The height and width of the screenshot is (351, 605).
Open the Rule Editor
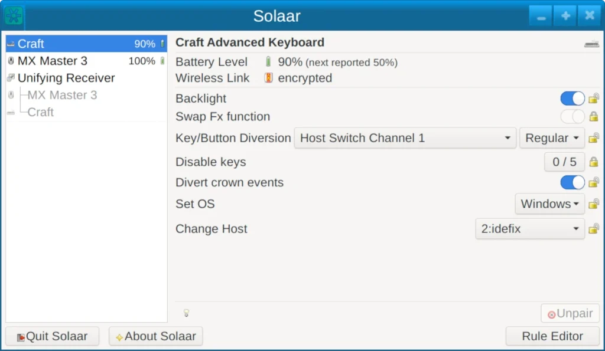pyautogui.click(x=552, y=336)
